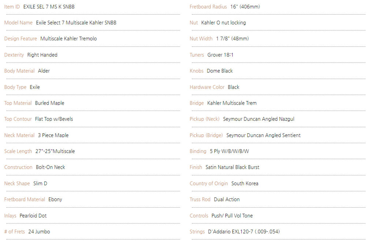Click Body Material Alder value
The height and width of the screenshot is (249, 375).
pyautogui.click(x=44, y=71)
